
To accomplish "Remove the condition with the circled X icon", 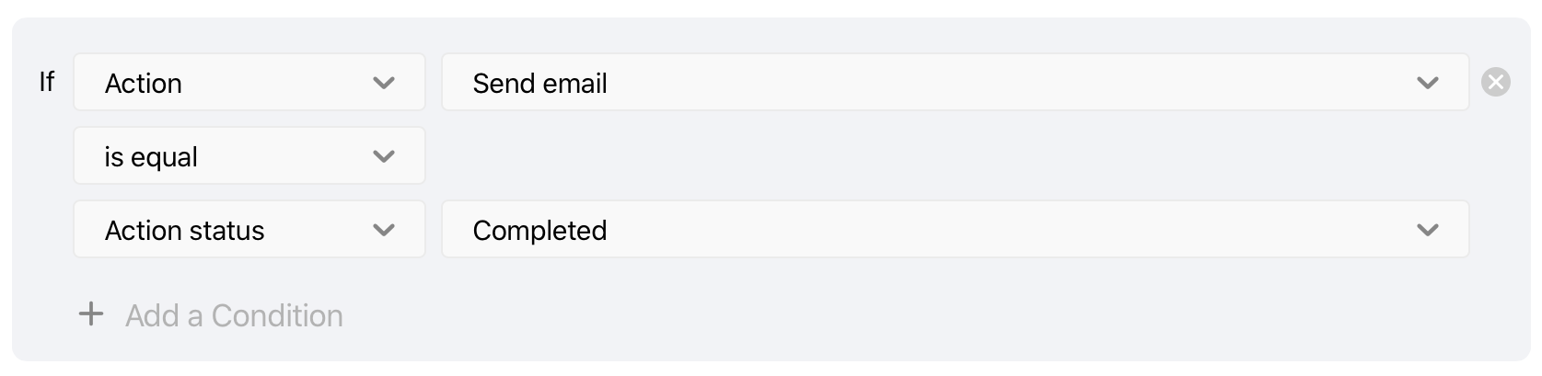I will [1495, 83].
